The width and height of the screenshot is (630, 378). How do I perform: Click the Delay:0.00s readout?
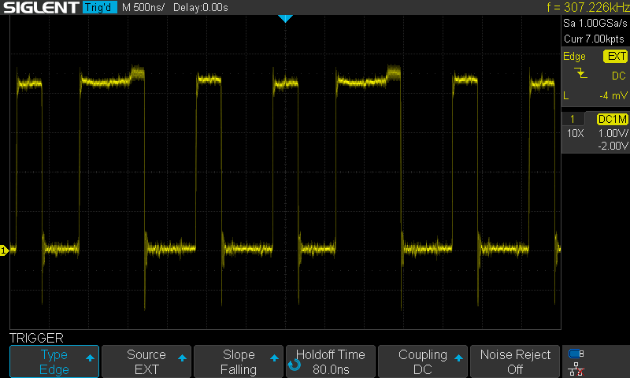pos(201,7)
